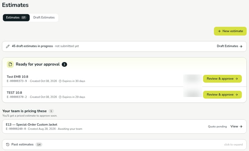Follow the Draft Estimates arrow link
249x151 pixels.
(x=230, y=46)
